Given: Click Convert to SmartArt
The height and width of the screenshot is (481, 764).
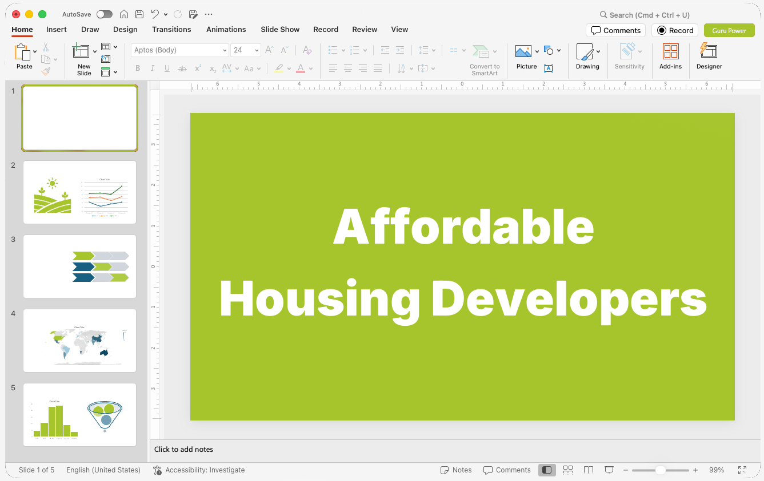Looking at the screenshot, I should pyautogui.click(x=485, y=60).
